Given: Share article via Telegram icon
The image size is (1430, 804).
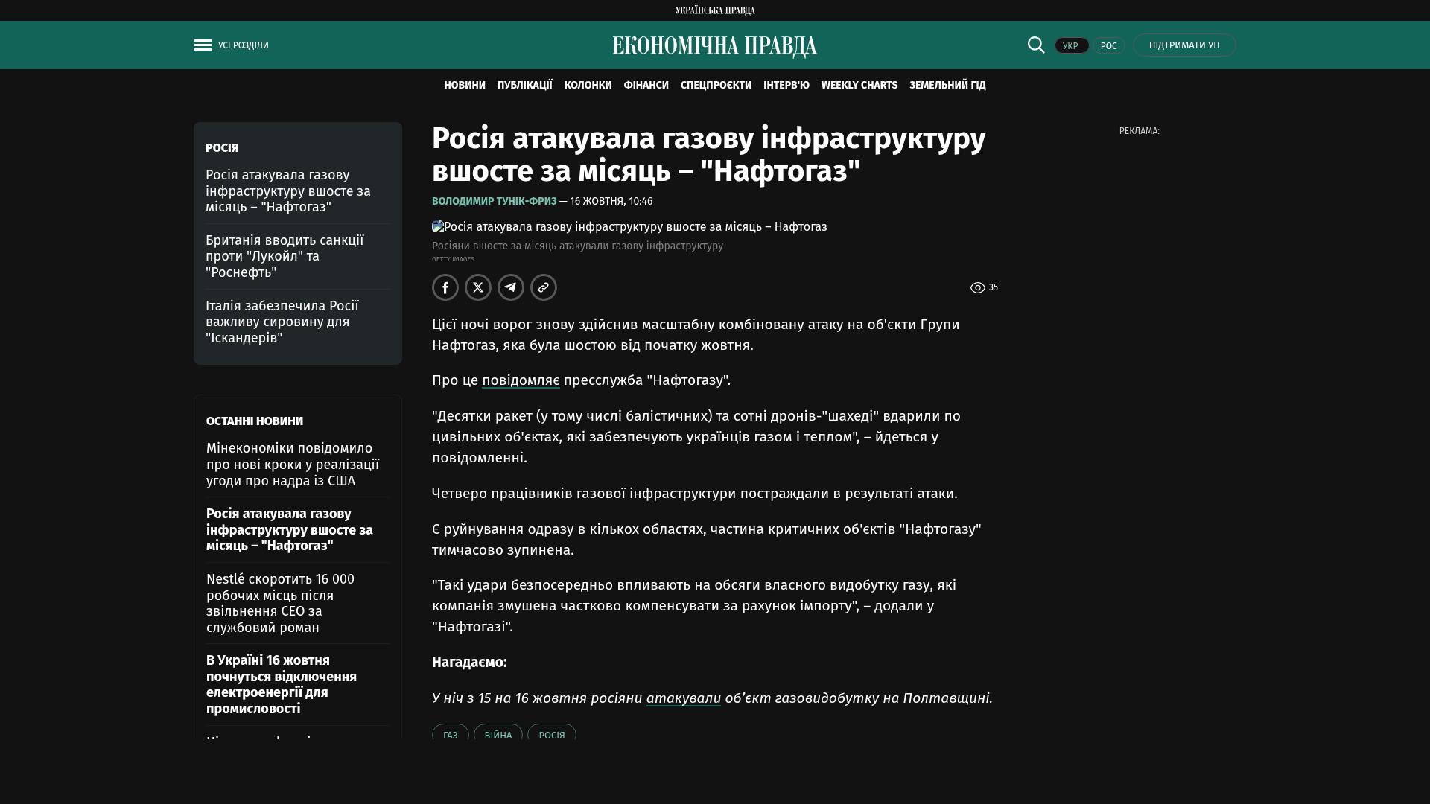Looking at the screenshot, I should click(511, 287).
